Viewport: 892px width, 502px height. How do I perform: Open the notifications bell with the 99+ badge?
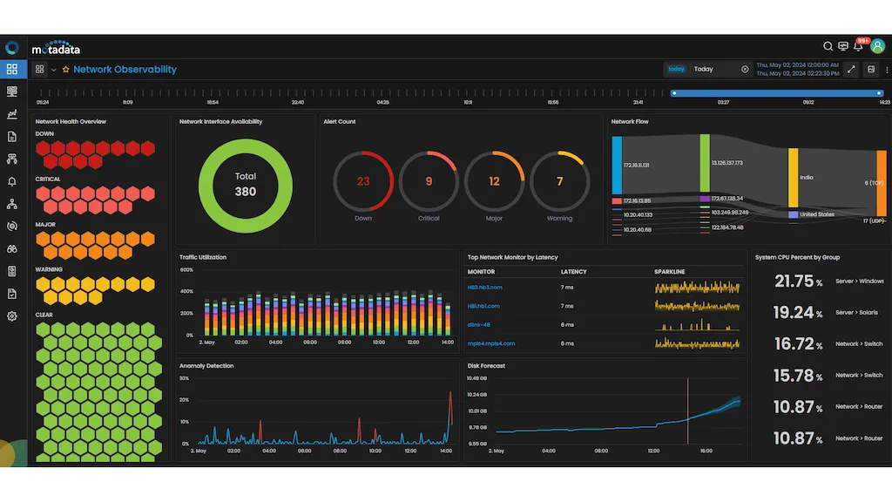(x=858, y=46)
